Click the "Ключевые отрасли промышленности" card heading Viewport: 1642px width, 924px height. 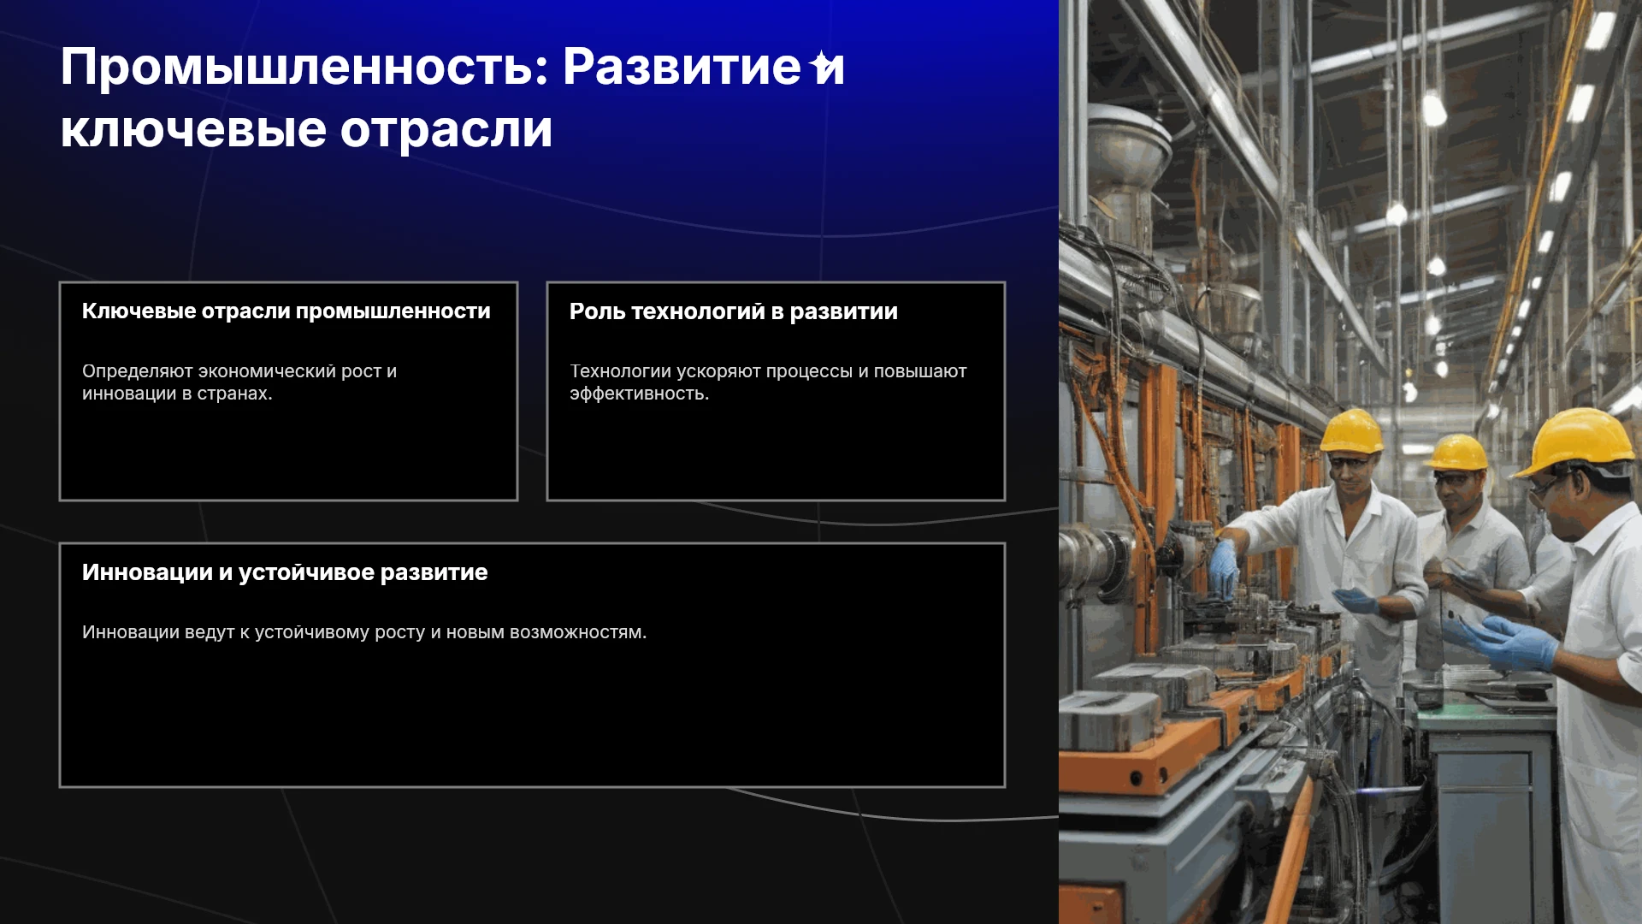286,311
